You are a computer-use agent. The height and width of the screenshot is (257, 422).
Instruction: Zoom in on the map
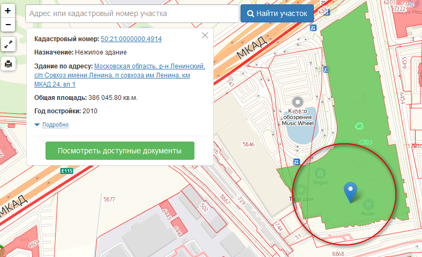(x=8, y=11)
